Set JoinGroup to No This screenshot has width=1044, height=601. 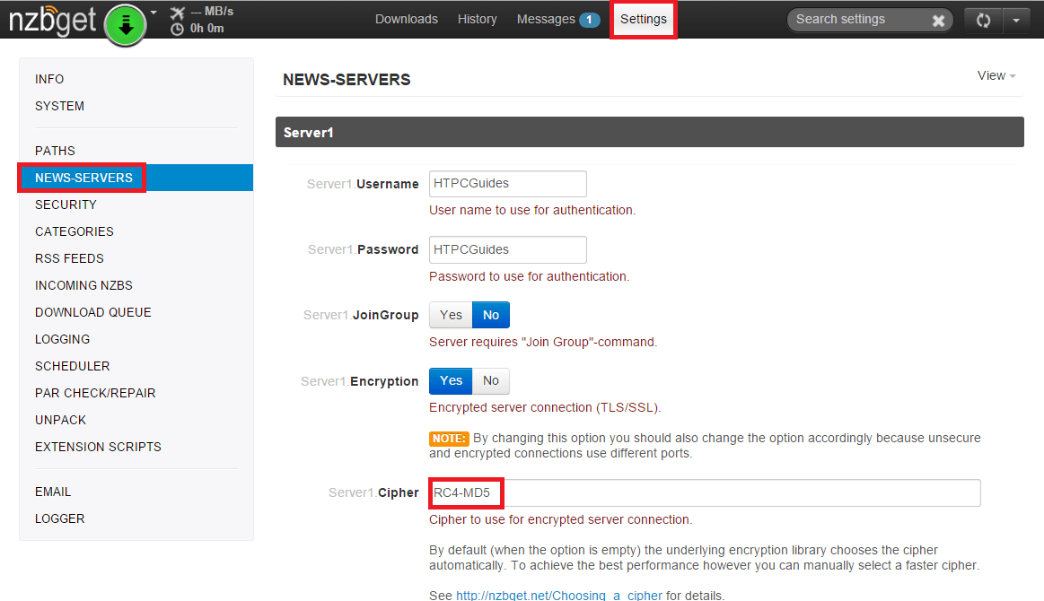coord(491,315)
